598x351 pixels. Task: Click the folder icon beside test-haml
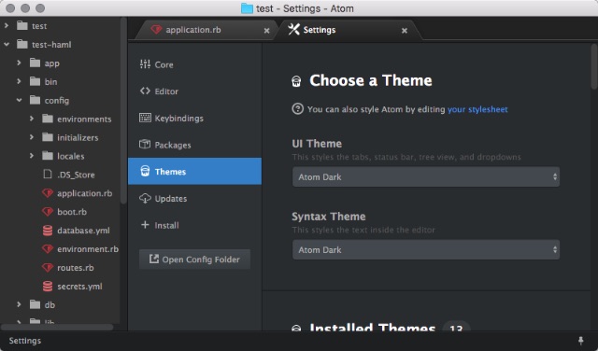[22, 44]
